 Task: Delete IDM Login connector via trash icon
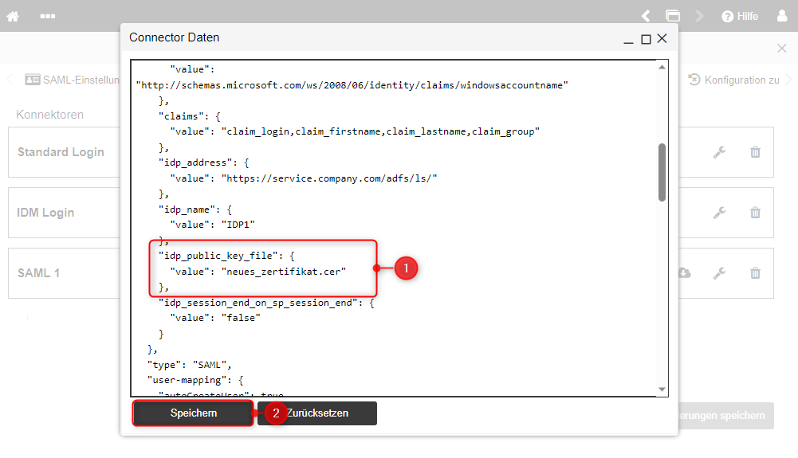[x=755, y=213]
